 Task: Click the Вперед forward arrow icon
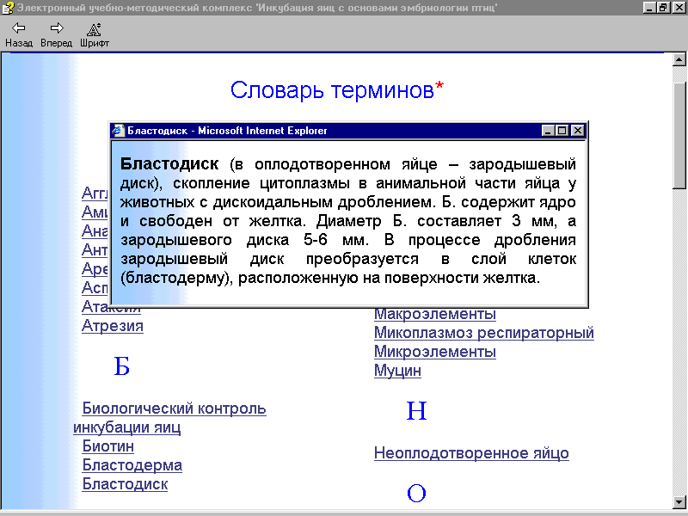[x=57, y=28]
